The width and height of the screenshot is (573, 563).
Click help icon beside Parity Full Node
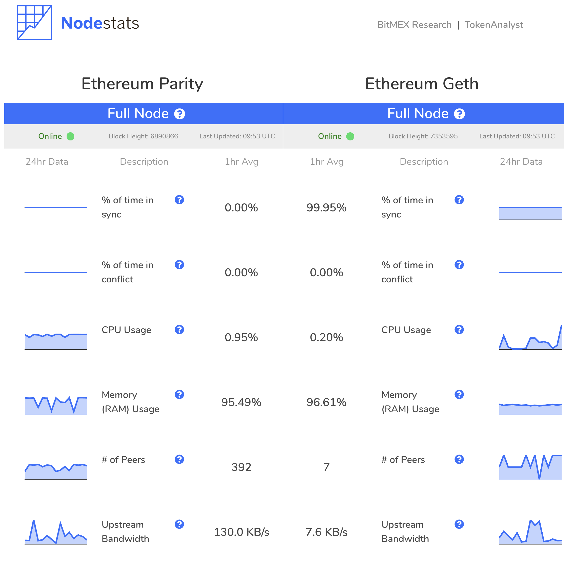click(x=180, y=114)
